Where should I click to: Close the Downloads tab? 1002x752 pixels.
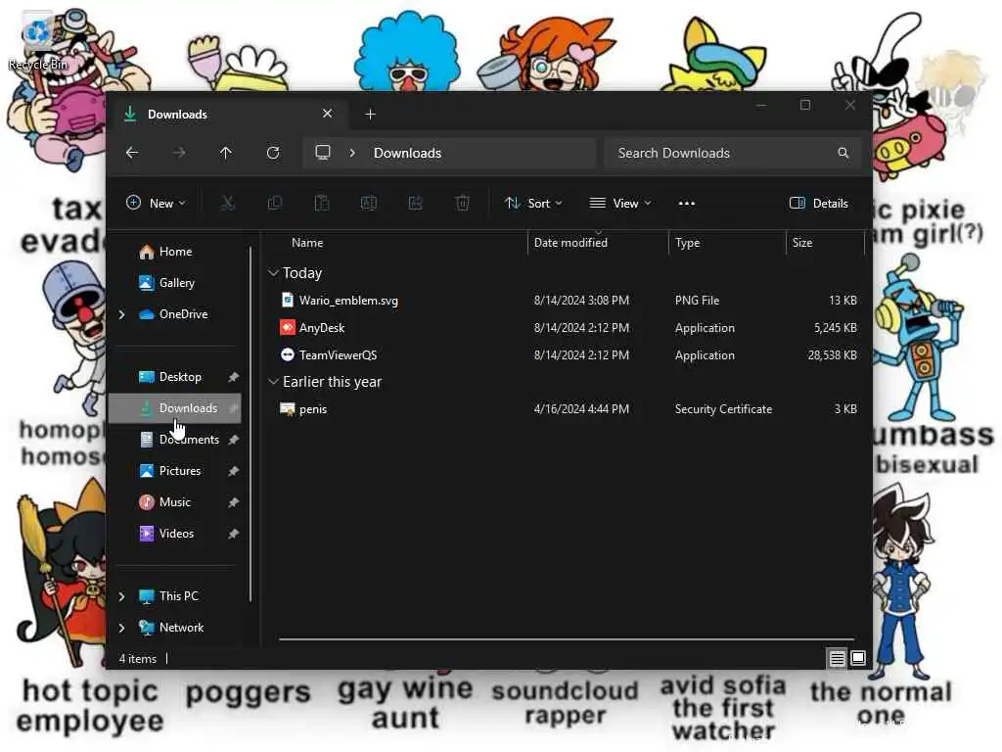pyautogui.click(x=327, y=114)
